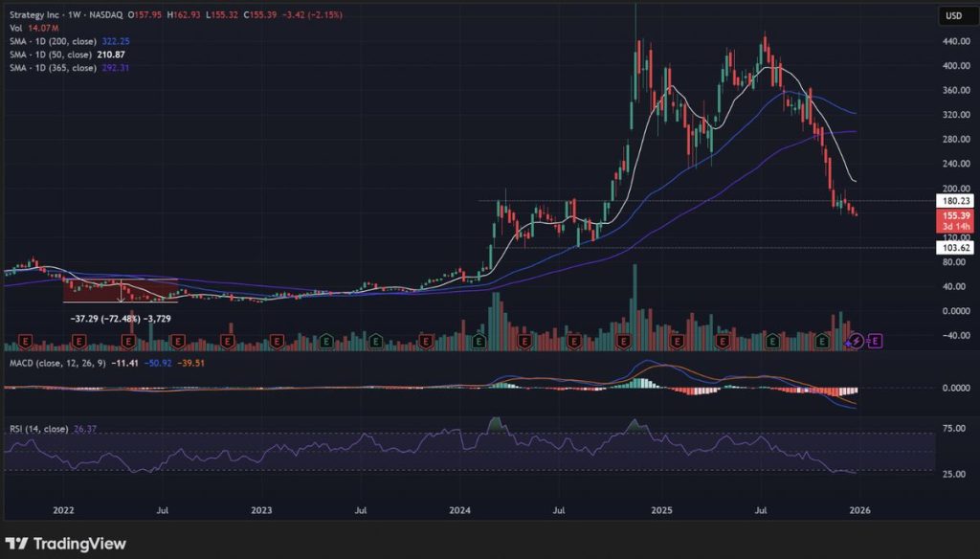Click the 180.23 price level label
This screenshot has width=980, height=559.
click(x=953, y=201)
